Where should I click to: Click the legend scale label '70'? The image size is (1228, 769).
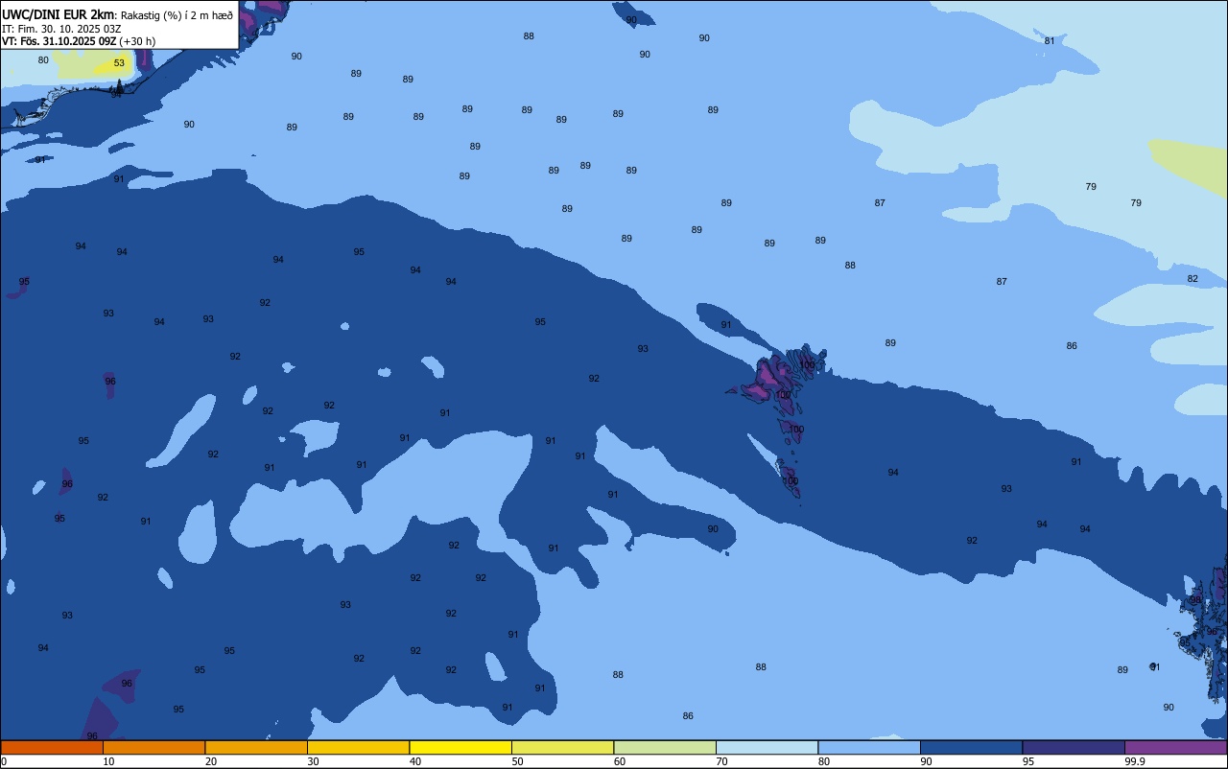pos(721,761)
